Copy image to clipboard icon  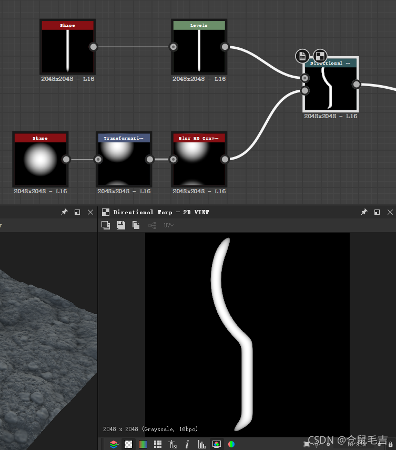(x=136, y=225)
